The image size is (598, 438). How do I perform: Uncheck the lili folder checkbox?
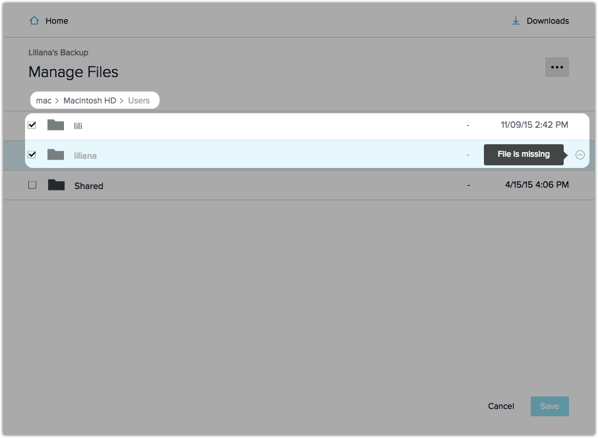[x=32, y=125]
